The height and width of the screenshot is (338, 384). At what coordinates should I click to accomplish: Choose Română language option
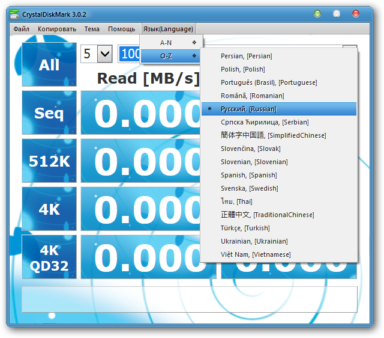[x=278, y=96]
